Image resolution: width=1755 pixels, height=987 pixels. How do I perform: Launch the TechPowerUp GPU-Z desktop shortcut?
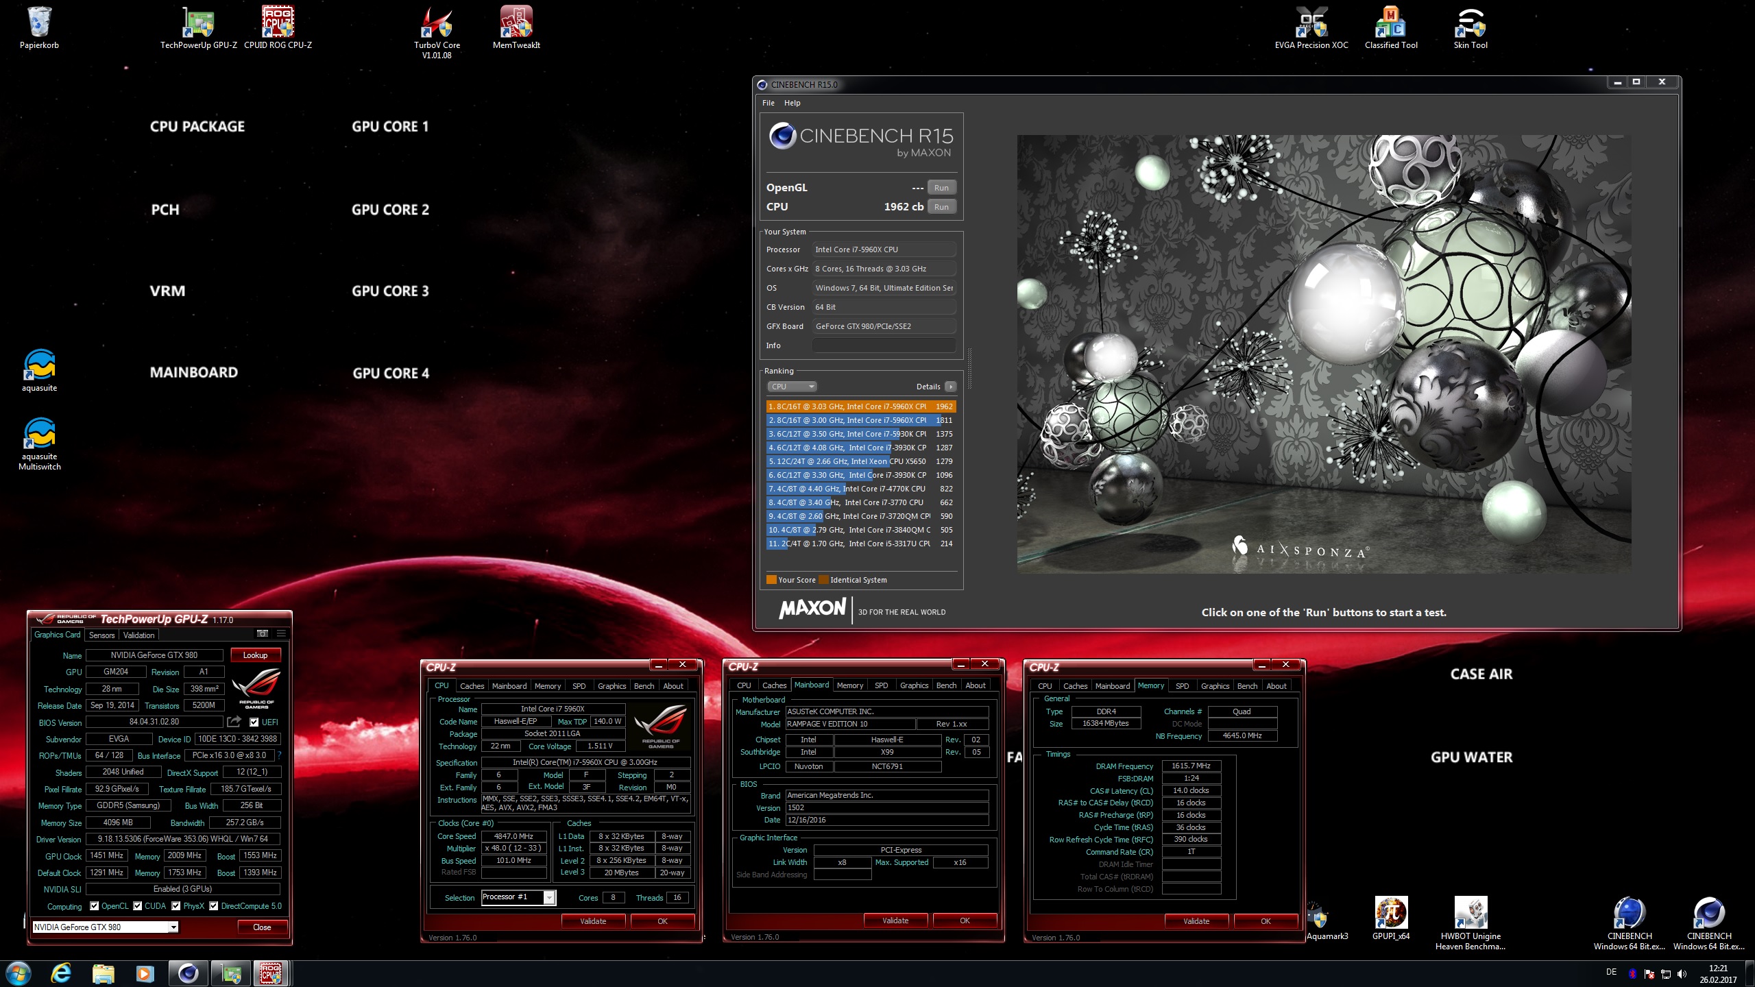198,27
